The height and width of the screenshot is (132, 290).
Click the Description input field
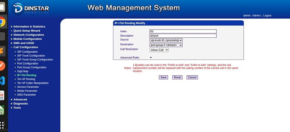[183, 36]
